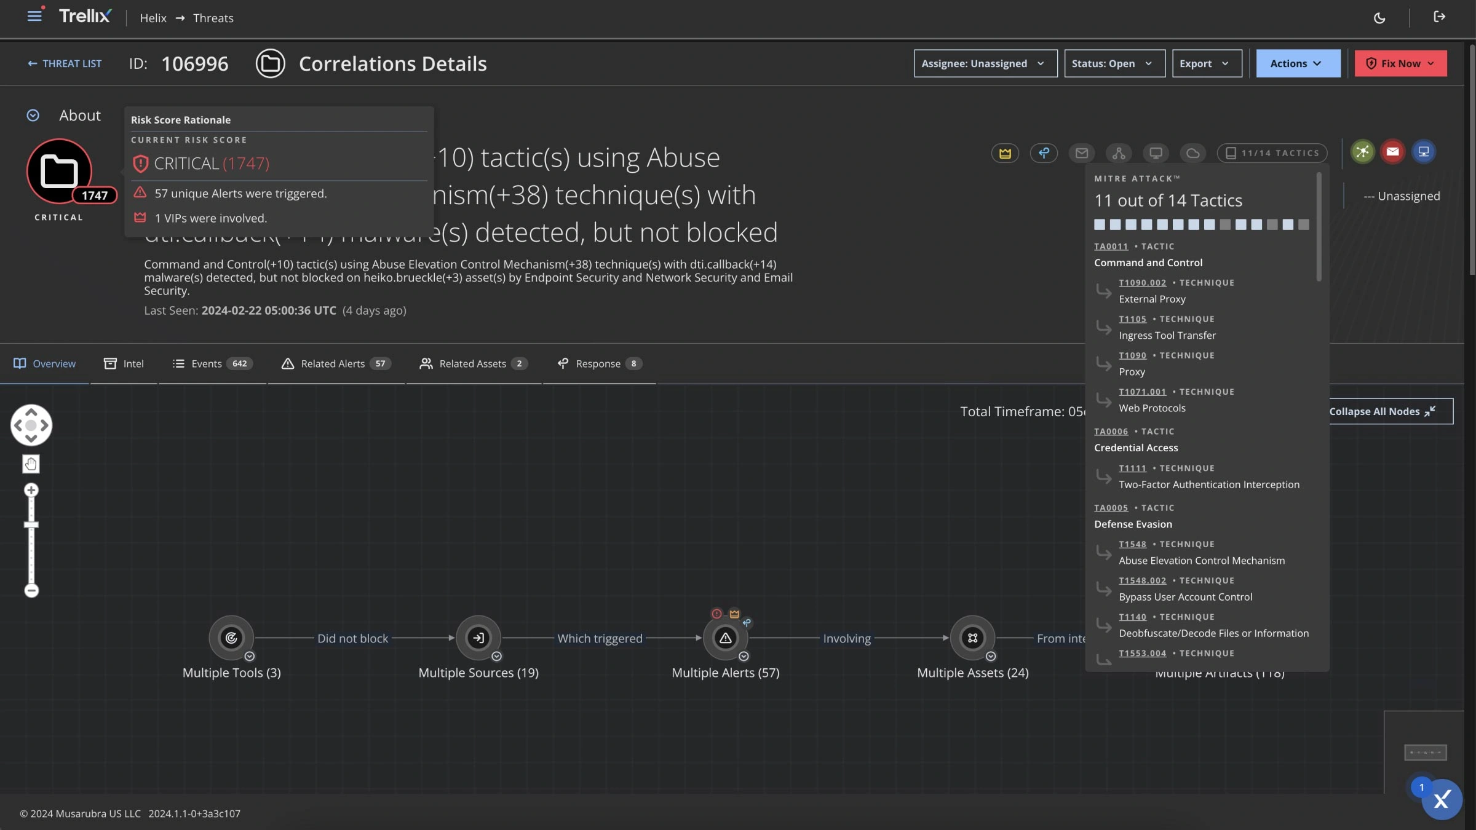The width and height of the screenshot is (1476, 830).
Task: Collapse the About section chevron
Action: tap(33, 116)
